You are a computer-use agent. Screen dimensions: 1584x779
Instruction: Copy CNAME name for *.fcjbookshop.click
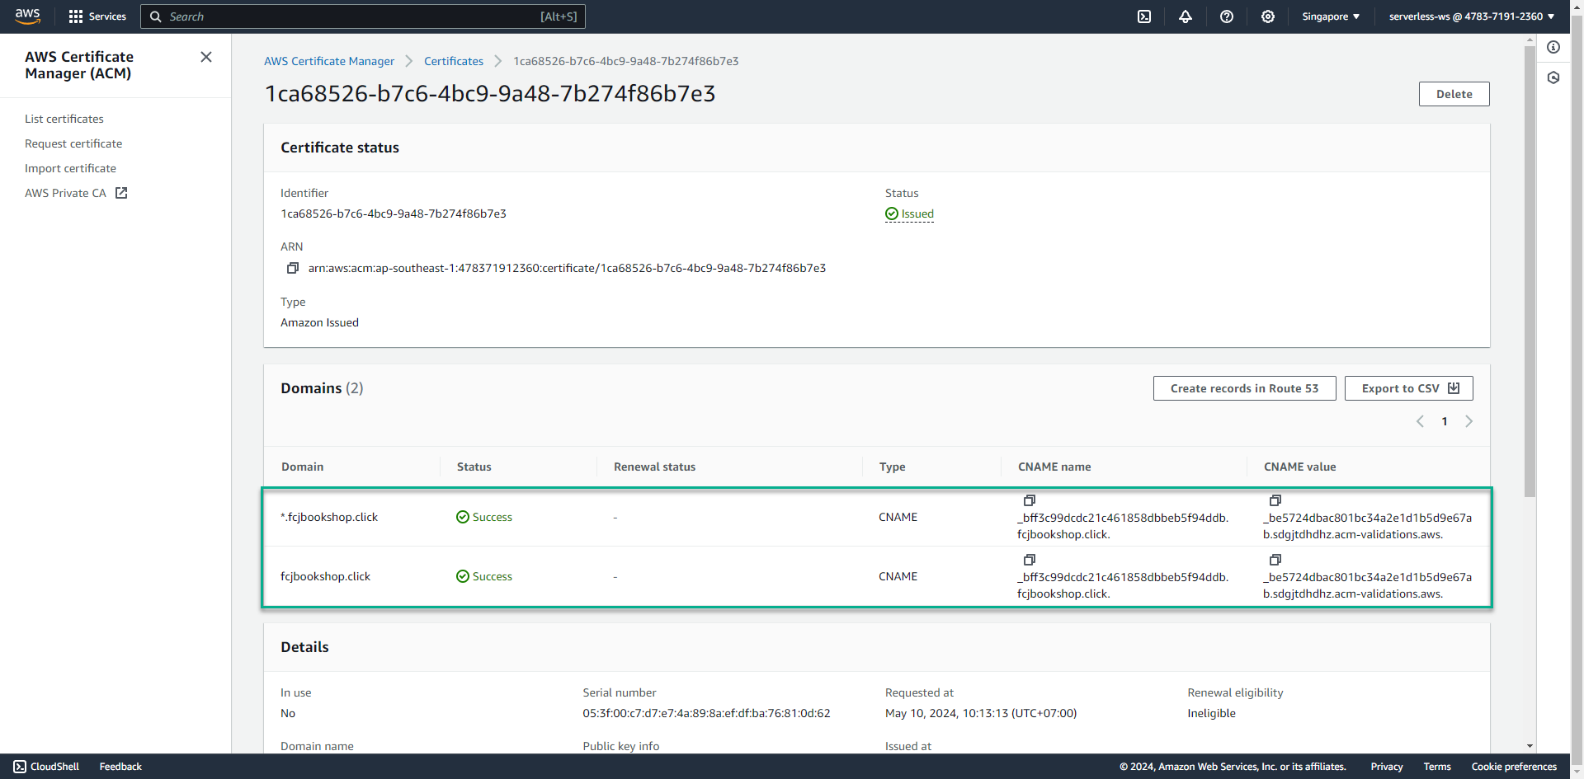click(1029, 500)
